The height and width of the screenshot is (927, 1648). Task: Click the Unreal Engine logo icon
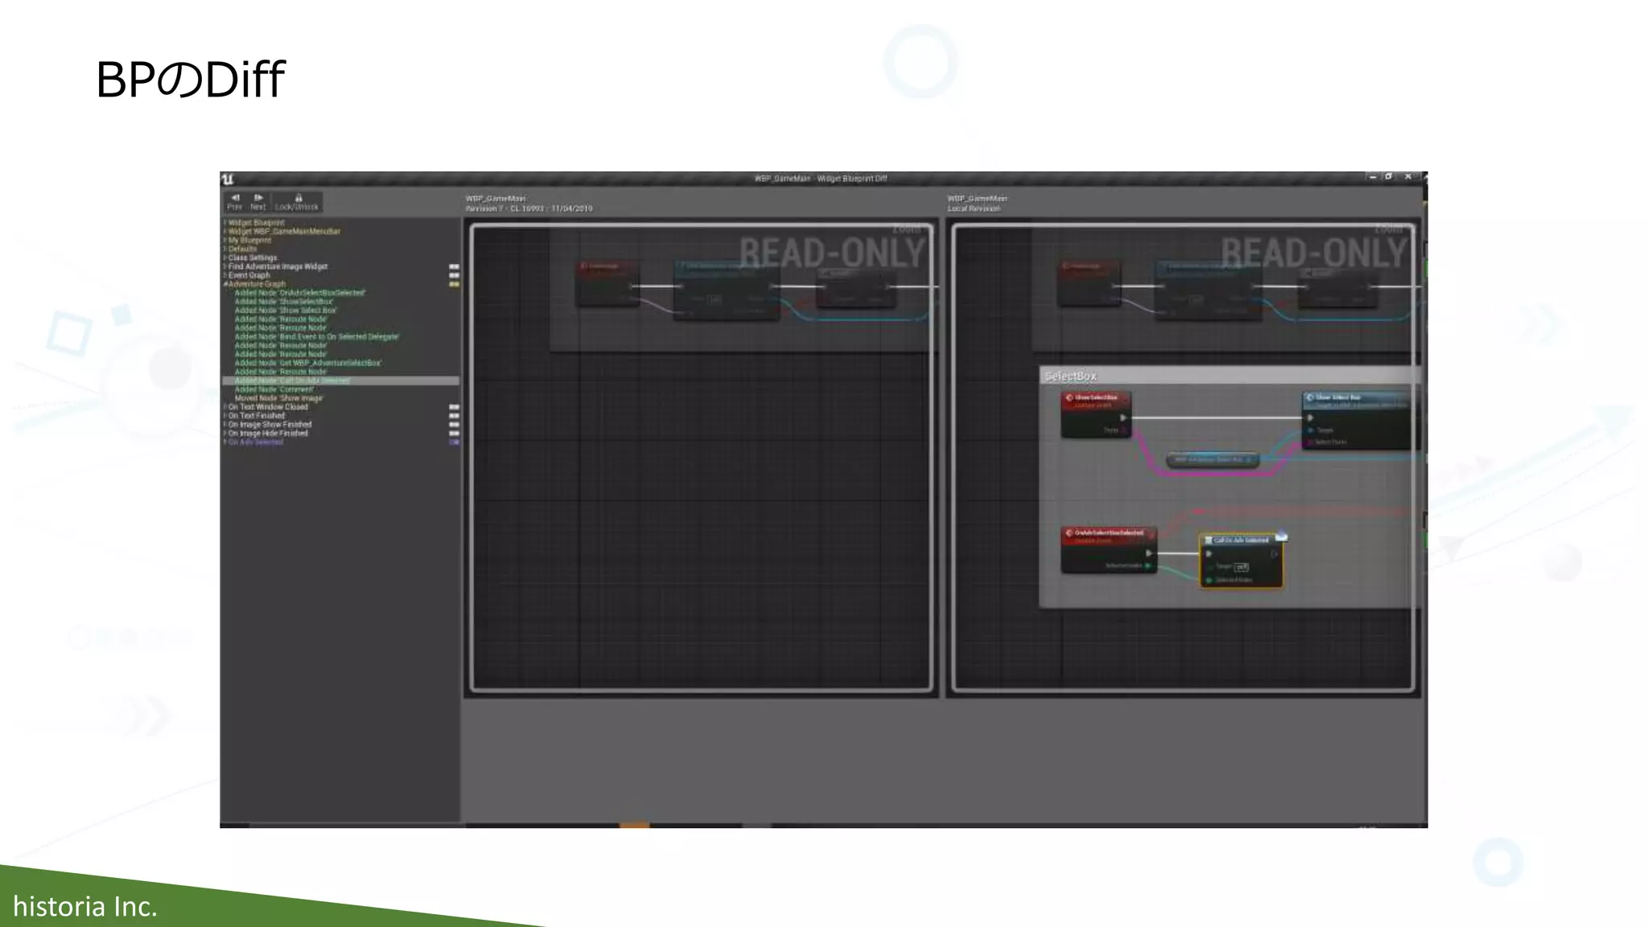228,179
